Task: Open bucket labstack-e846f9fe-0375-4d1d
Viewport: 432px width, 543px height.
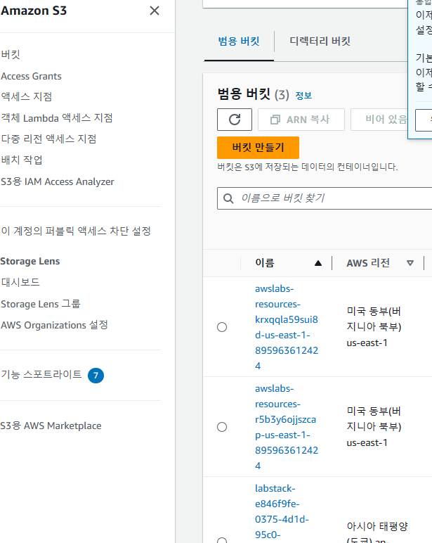Action: (282, 512)
